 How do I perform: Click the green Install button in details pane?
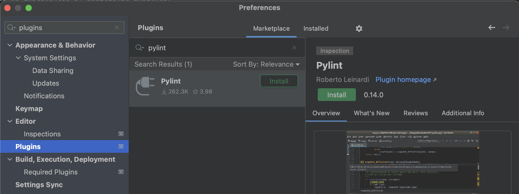point(337,95)
